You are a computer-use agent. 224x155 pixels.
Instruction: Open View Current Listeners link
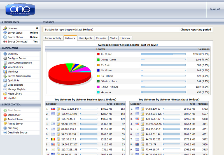click(x=20, y=63)
